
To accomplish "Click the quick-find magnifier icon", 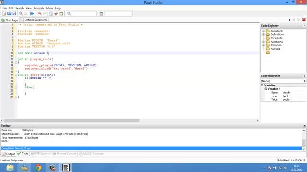I will 69,14.
